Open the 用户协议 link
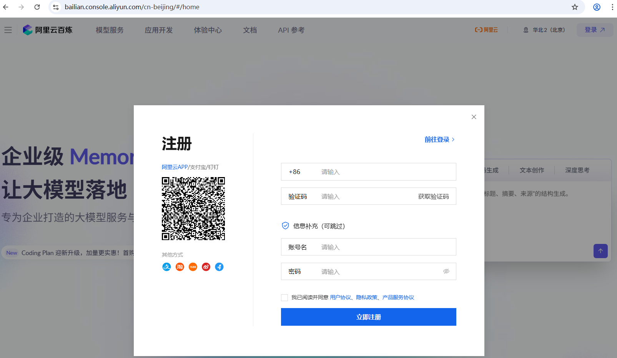Image resolution: width=617 pixels, height=358 pixels. tap(340, 298)
